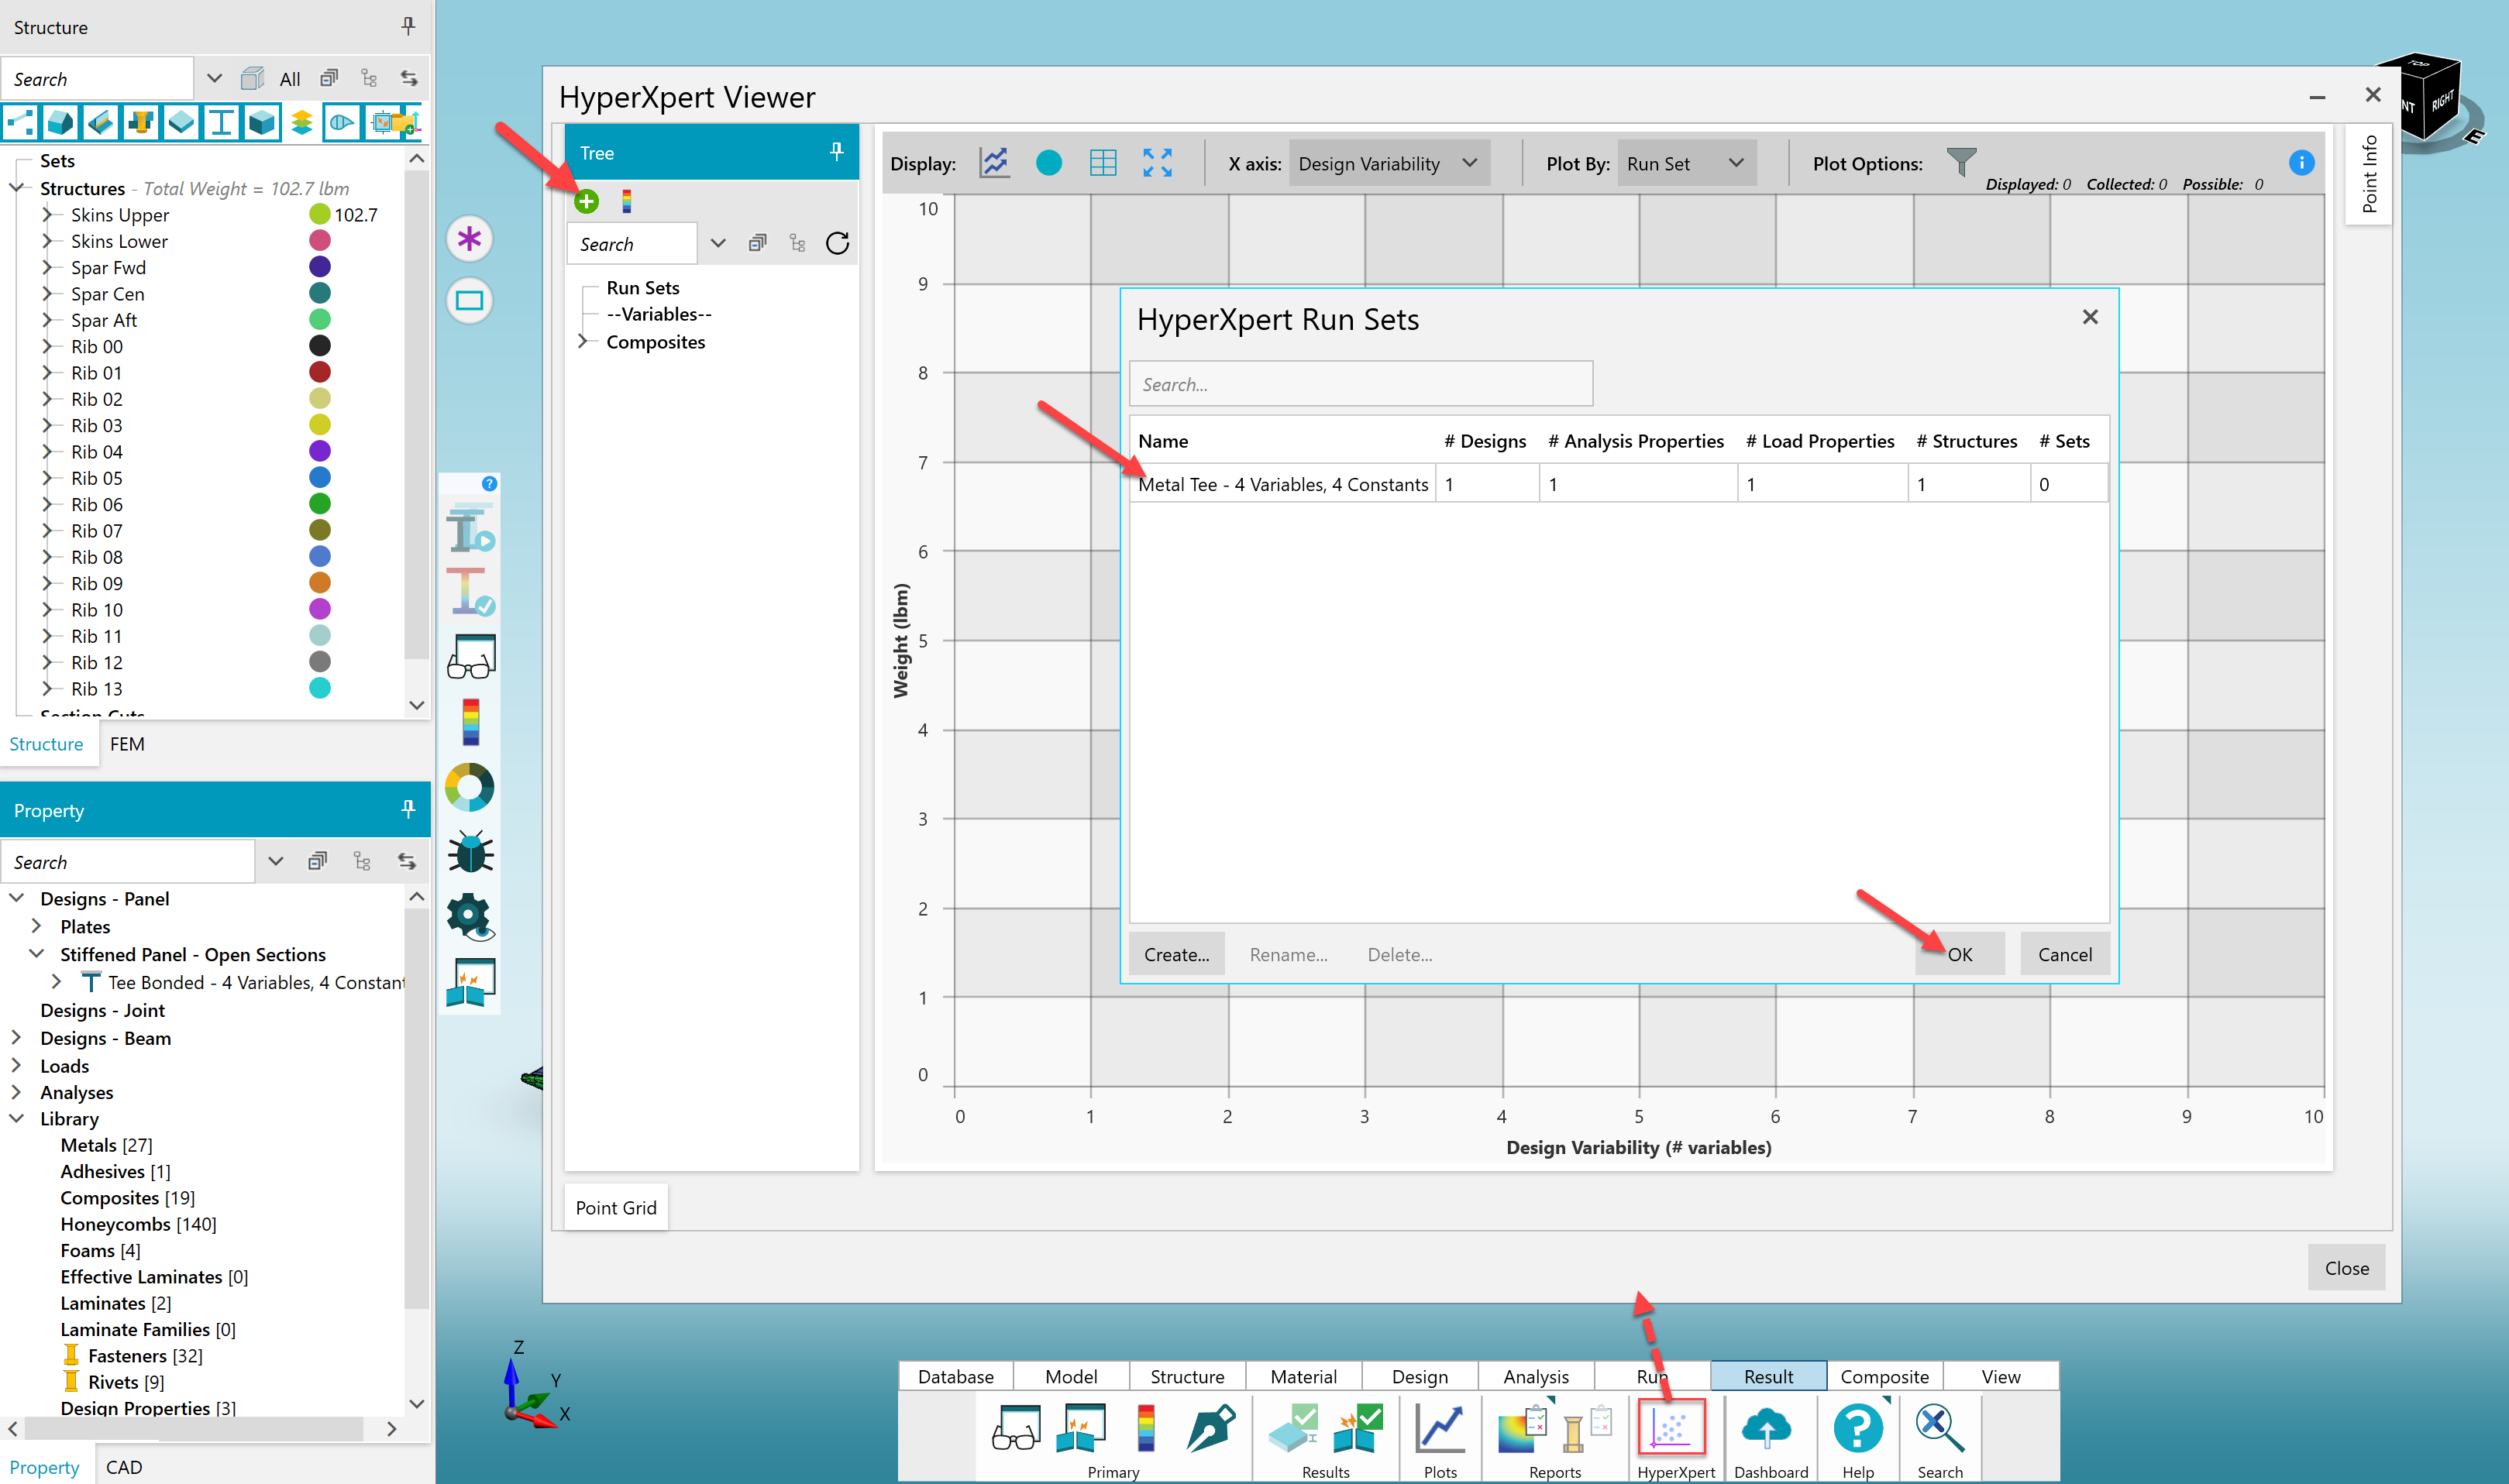
Task: Click the donut chart icon in the vertical toolbar
Action: (470, 787)
